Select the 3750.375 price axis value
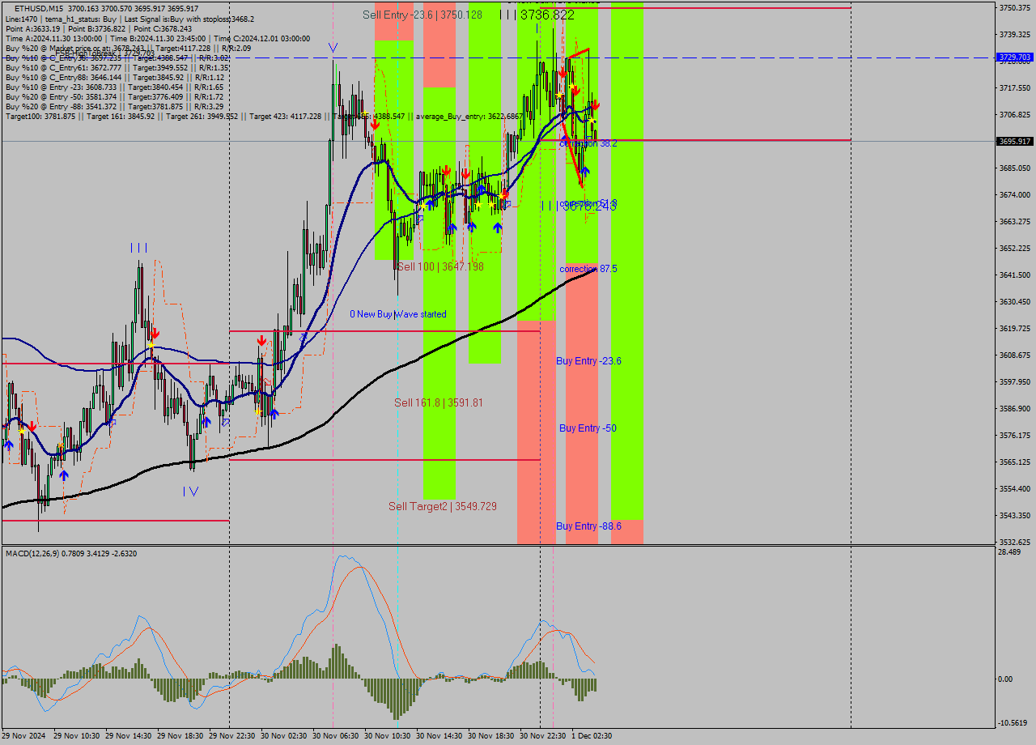The height and width of the screenshot is (745, 1036). 1015,7
